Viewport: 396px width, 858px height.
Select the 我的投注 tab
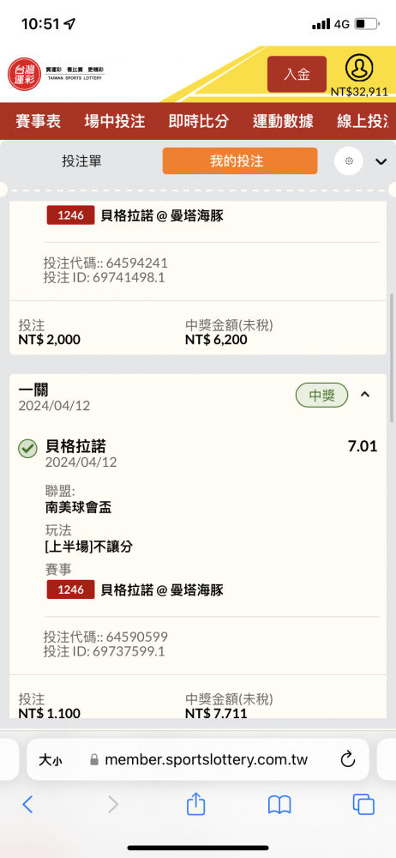tap(239, 161)
